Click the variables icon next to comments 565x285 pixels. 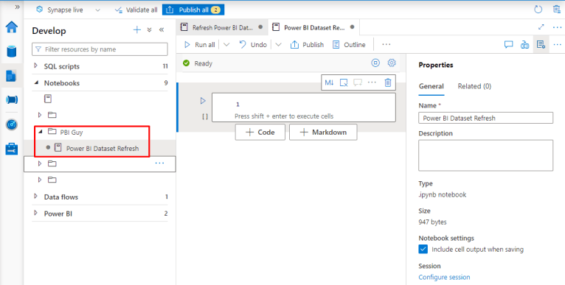click(524, 45)
